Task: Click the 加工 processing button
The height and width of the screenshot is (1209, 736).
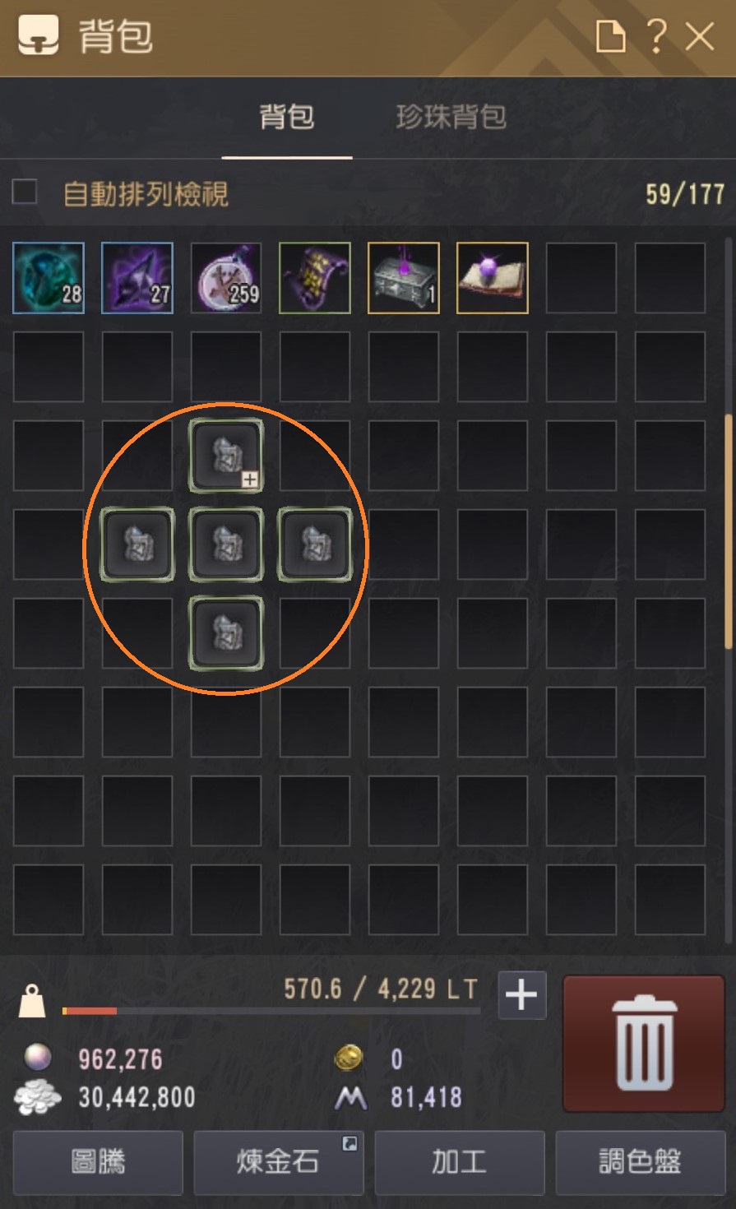Action: pyautogui.click(x=460, y=1162)
